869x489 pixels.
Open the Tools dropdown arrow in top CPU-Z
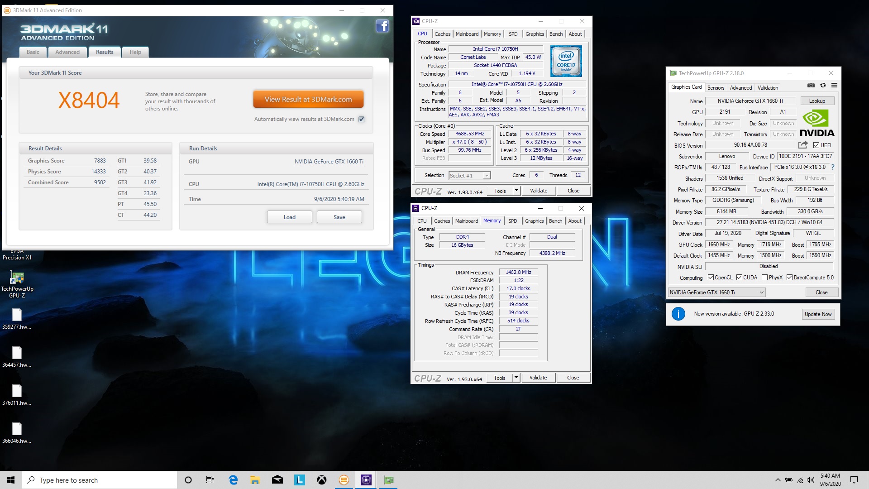coord(516,191)
